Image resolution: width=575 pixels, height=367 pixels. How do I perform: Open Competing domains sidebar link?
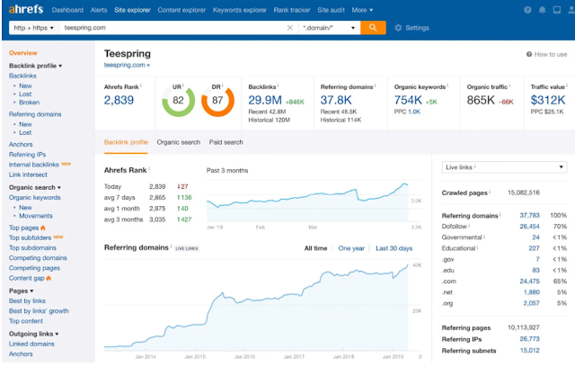point(38,258)
